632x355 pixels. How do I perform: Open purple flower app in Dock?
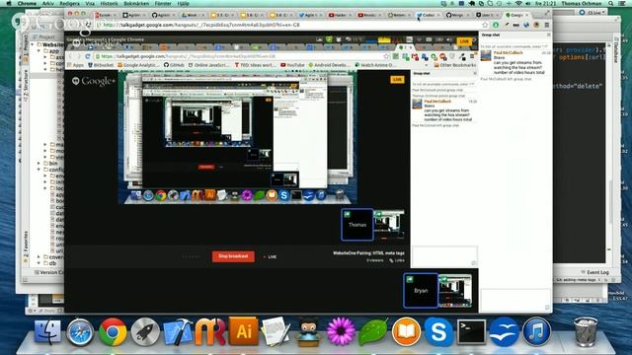pos(341,332)
